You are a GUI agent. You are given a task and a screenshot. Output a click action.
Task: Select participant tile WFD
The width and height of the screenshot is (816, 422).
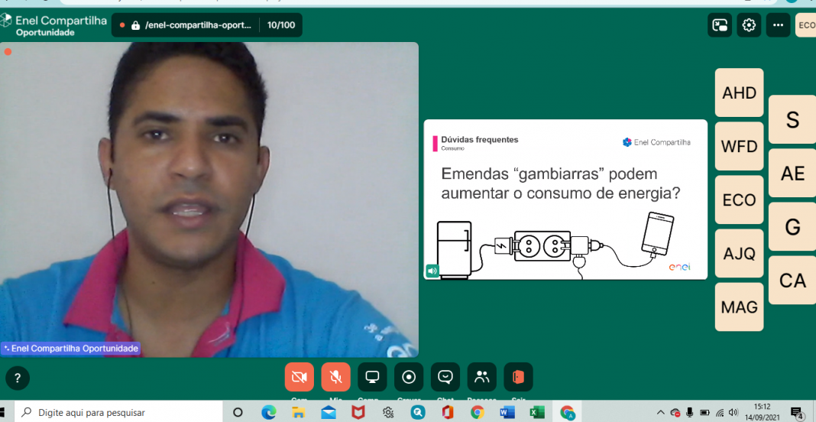tap(739, 146)
